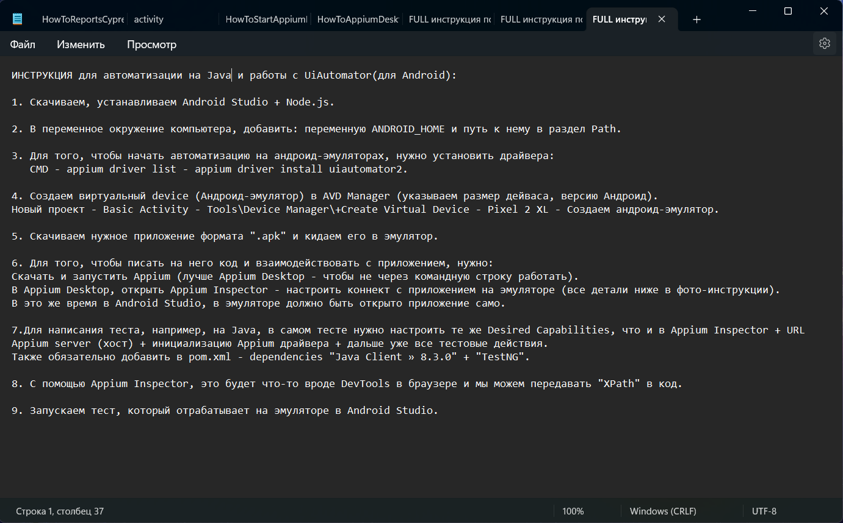Click the text 'Pixel 2 XL' in step 4
The image size is (843, 523).
click(518, 210)
